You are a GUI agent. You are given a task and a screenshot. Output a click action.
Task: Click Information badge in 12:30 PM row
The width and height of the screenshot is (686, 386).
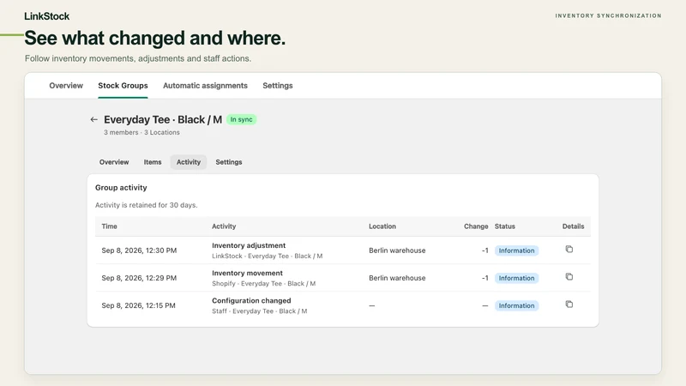[517, 250]
